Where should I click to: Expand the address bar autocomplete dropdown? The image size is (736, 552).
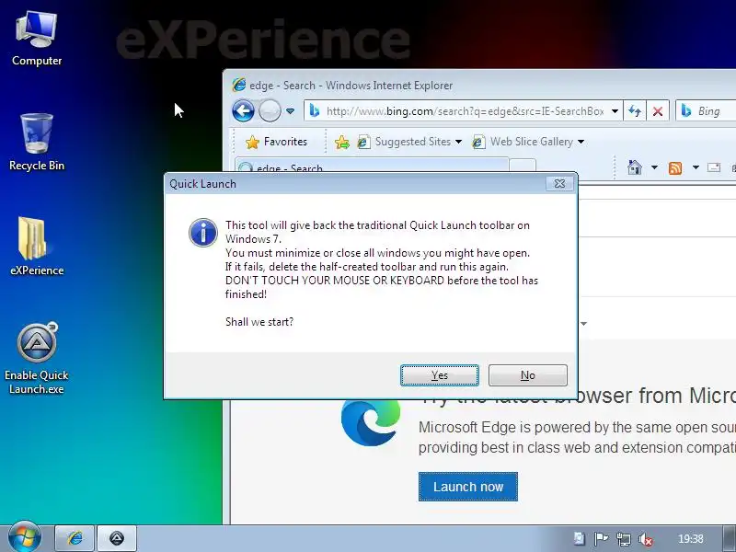tap(615, 111)
